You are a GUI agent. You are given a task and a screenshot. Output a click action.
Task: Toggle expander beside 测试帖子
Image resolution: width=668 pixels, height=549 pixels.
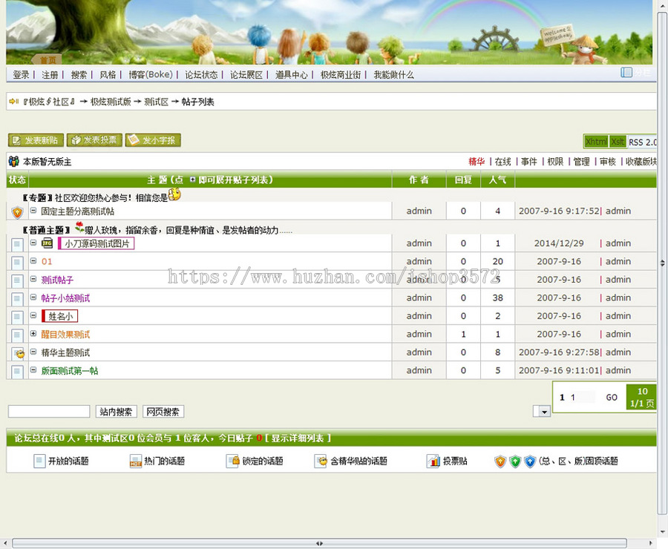pos(33,279)
